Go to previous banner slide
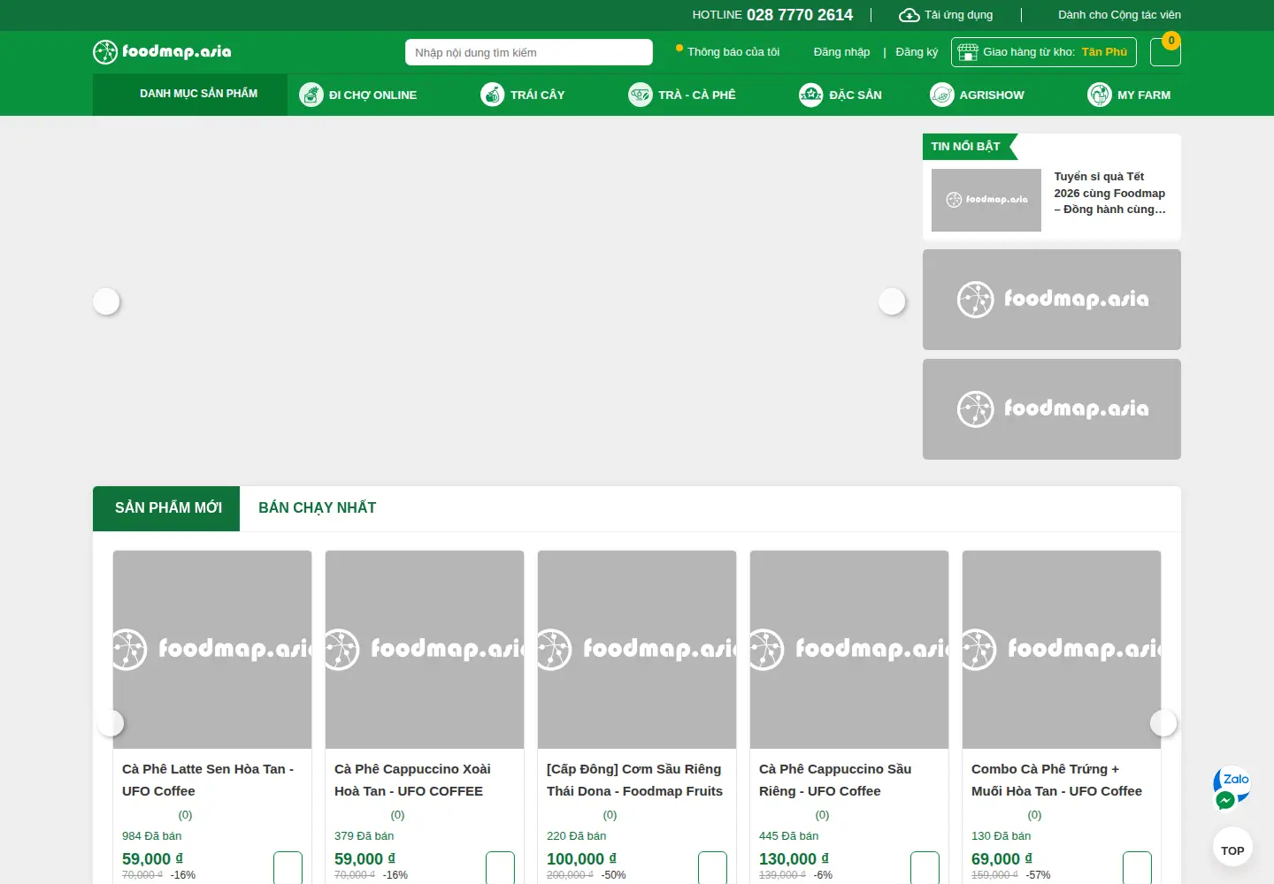Viewport: 1274px width, 884px height. 106,301
